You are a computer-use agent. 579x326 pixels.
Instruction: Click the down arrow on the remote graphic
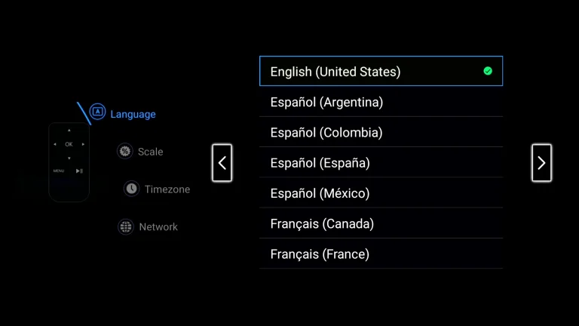tap(69, 158)
